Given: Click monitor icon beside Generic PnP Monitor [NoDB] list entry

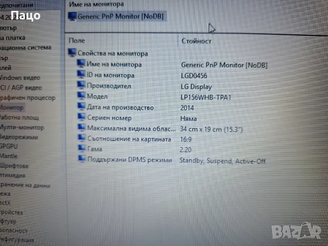Looking at the screenshot, I should [72, 16].
